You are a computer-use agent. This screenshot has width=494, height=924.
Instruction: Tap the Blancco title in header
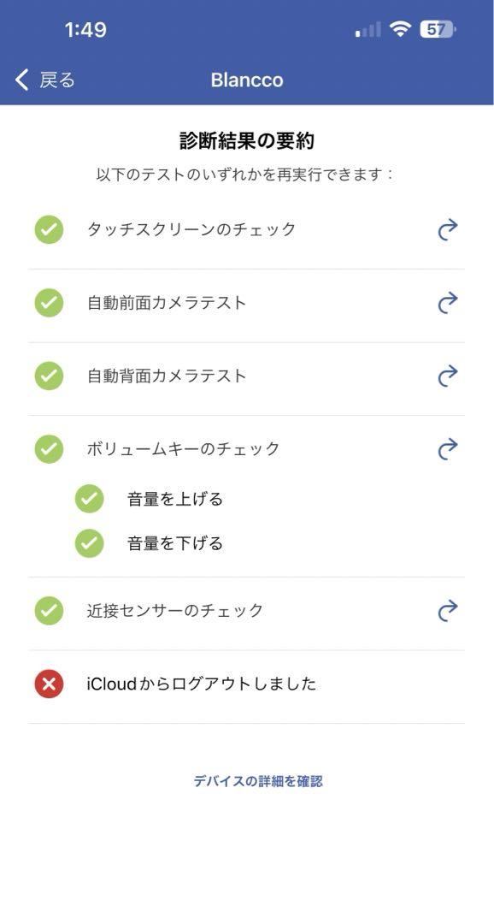[x=247, y=80]
